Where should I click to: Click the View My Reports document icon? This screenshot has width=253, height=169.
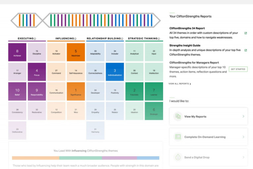[x=178, y=116]
